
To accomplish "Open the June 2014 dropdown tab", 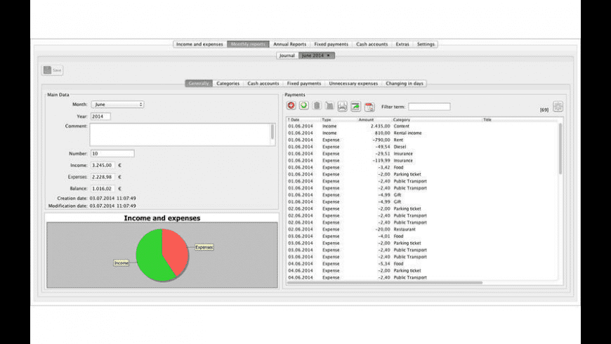I will coord(317,55).
